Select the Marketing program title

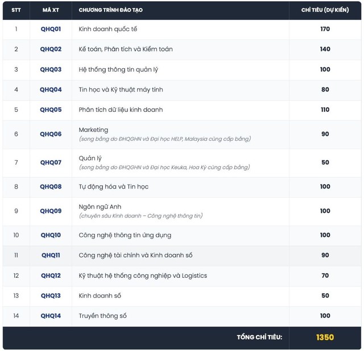tap(93, 130)
